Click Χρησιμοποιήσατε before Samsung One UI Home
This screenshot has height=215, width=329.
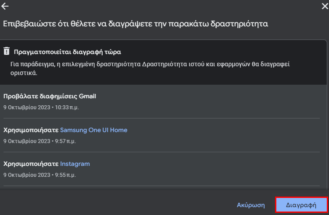31,130
